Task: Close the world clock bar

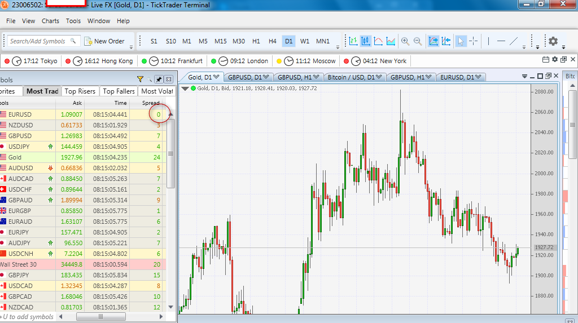Action: pos(572,59)
